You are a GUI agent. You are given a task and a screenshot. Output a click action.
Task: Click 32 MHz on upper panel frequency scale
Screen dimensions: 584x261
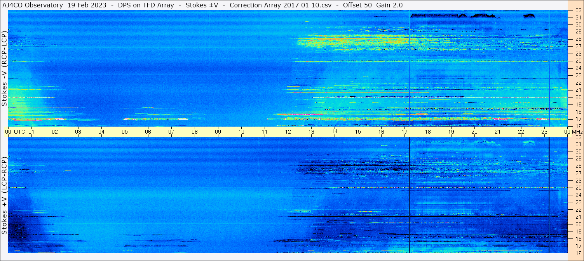click(x=578, y=10)
